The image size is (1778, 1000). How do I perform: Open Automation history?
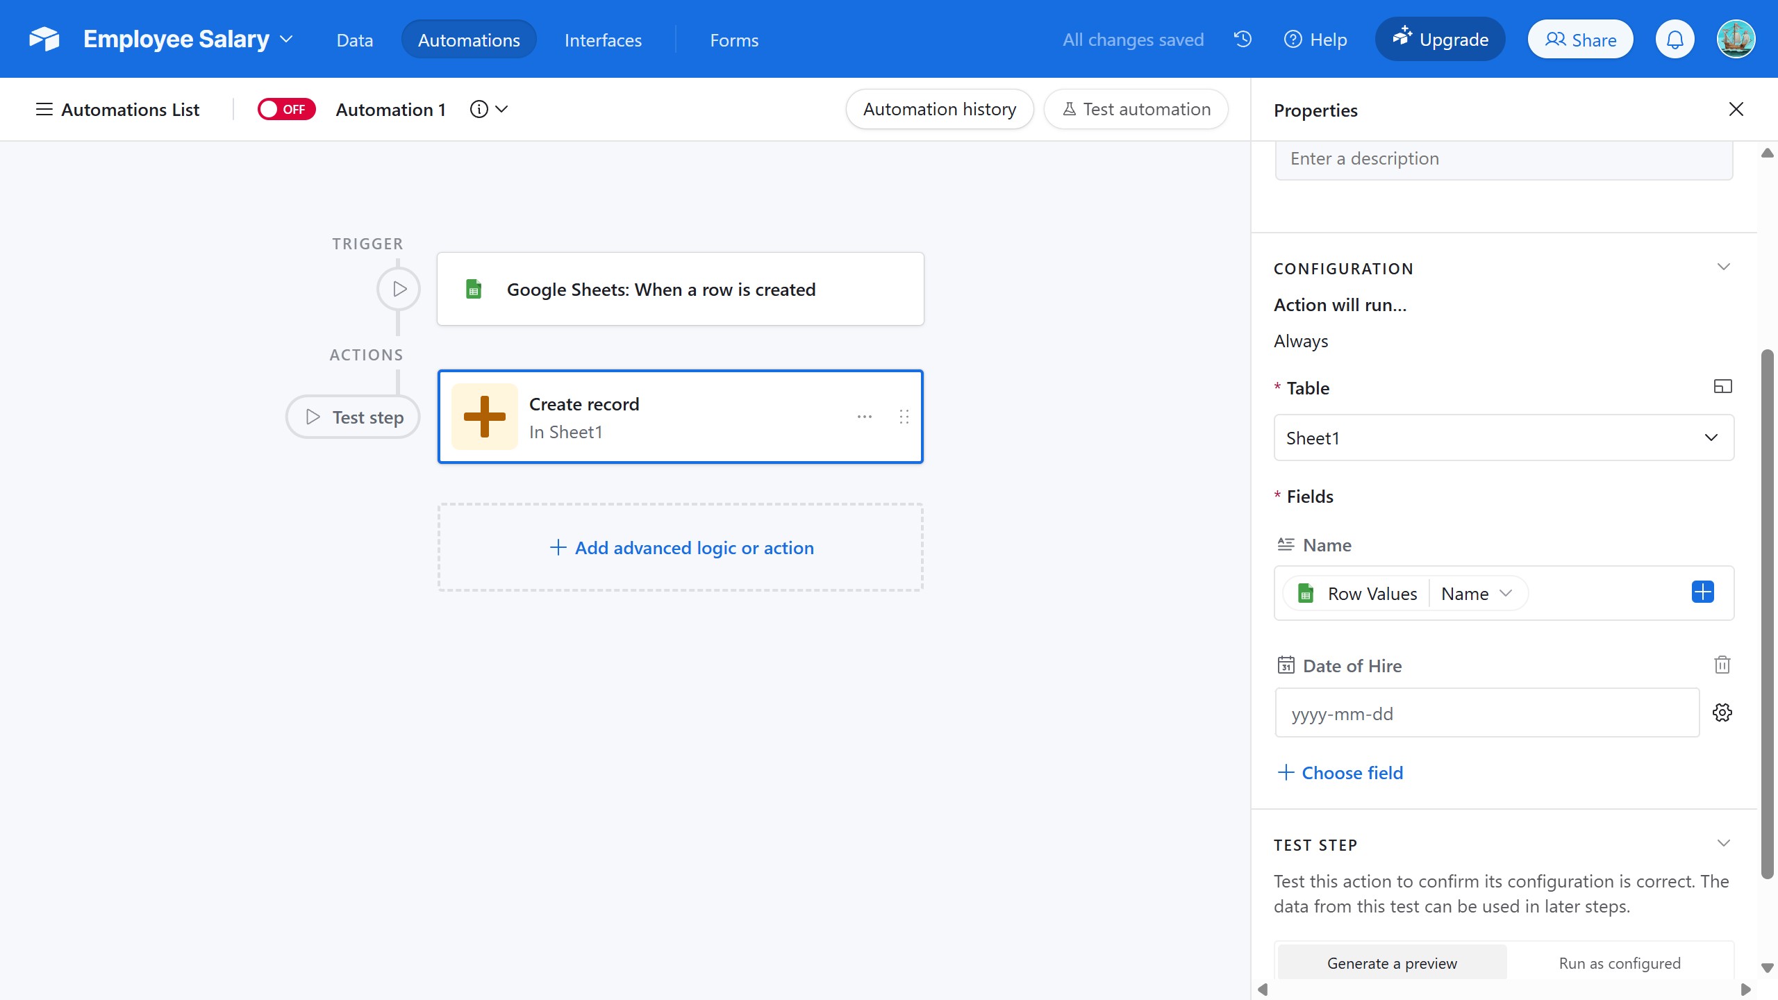coord(940,109)
